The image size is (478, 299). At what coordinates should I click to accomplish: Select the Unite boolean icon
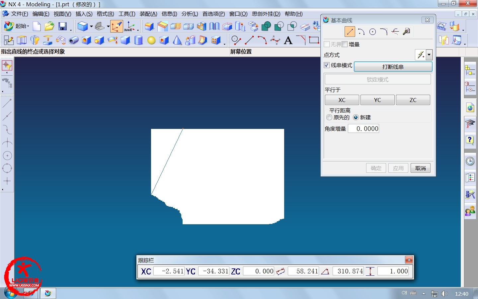[266, 26]
